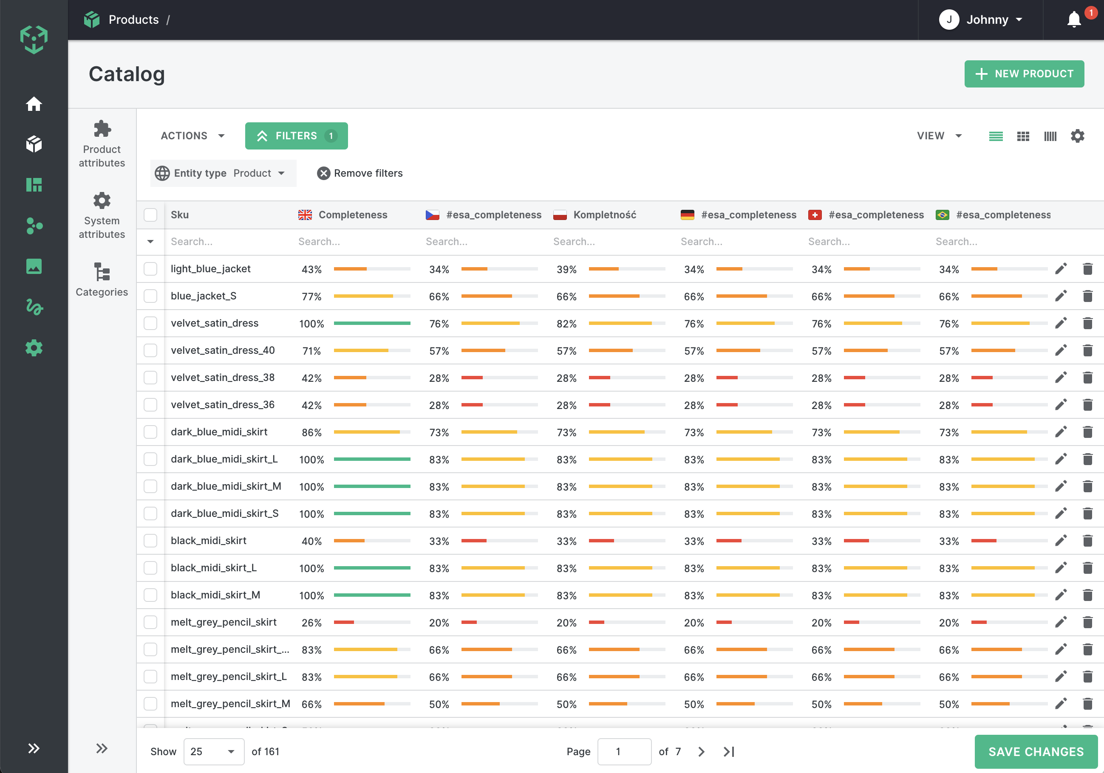Open the VIEW dropdown
The width and height of the screenshot is (1104, 773).
939,136
